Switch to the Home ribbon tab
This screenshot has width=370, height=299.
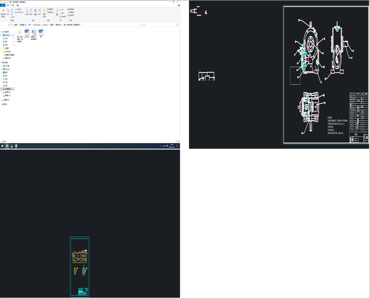point(8,5)
